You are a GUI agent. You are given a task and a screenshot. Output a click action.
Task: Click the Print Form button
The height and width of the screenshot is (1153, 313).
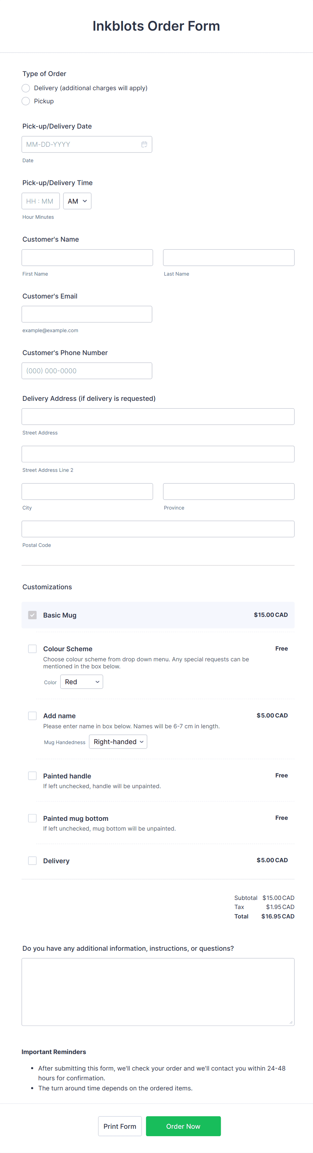pyautogui.click(x=119, y=1126)
